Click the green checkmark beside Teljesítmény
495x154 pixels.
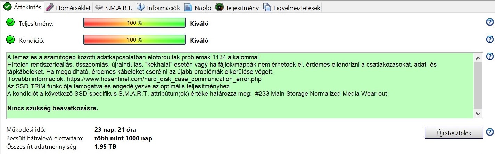[x=11, y=23]
